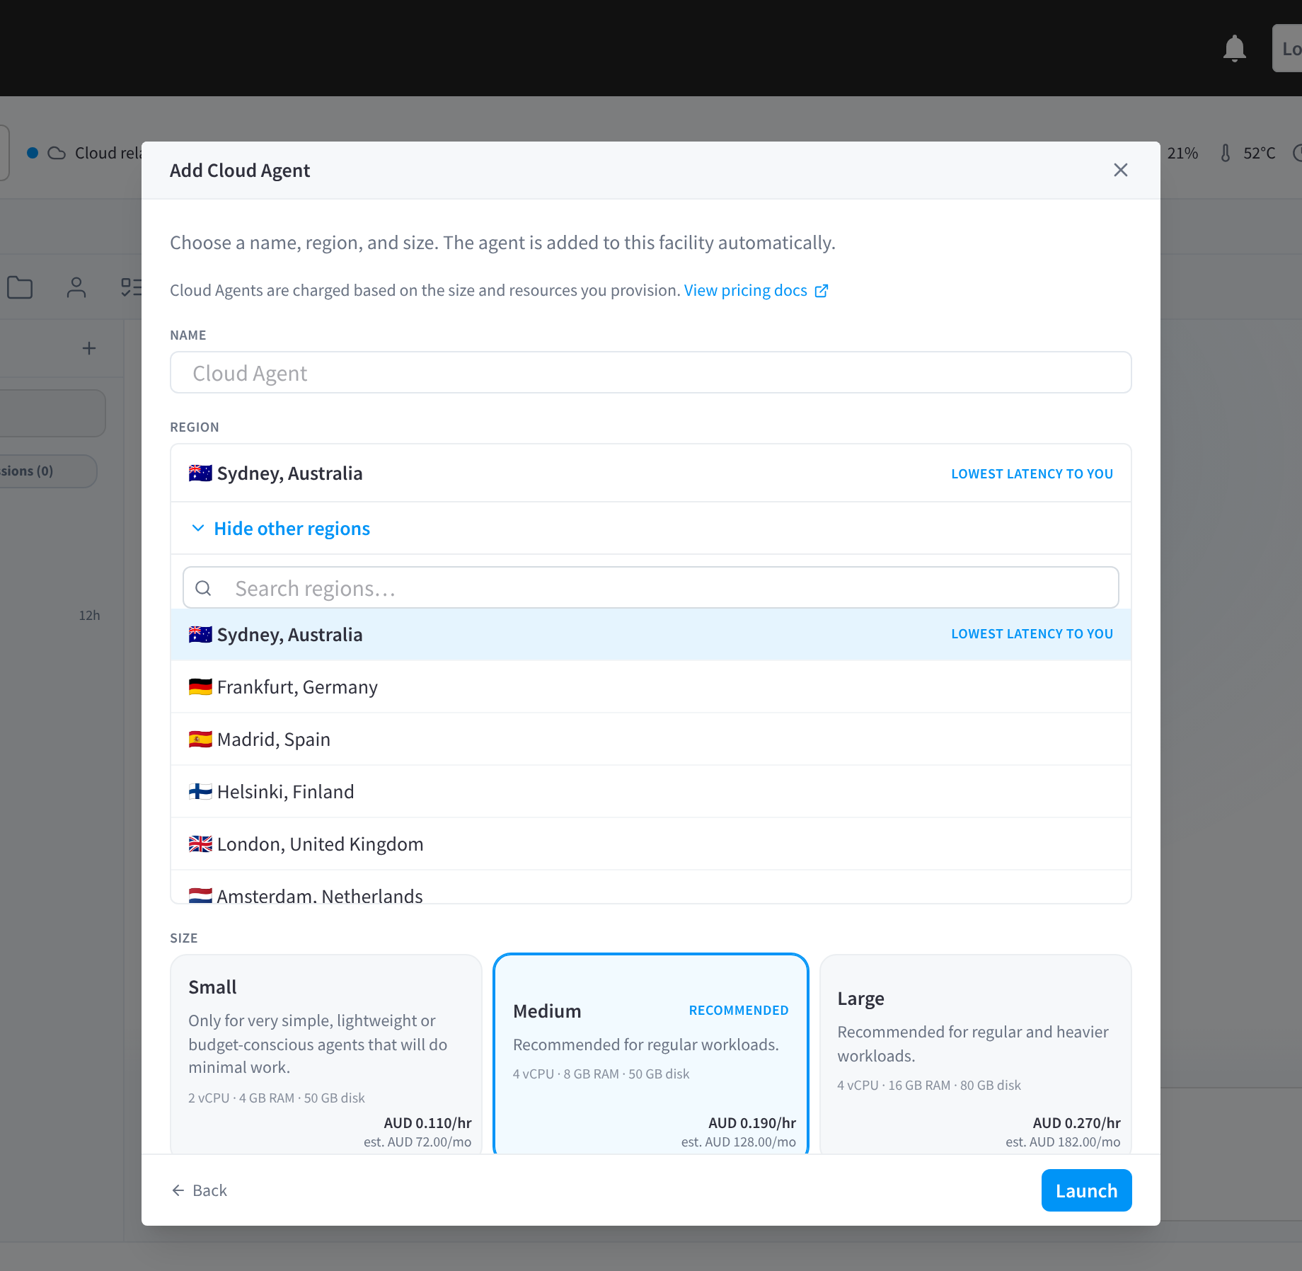The height and width of the screenshot is (1271, 1302).
Task: Choose Frankfurt, Germany region
Action: (x=650, y=686)
